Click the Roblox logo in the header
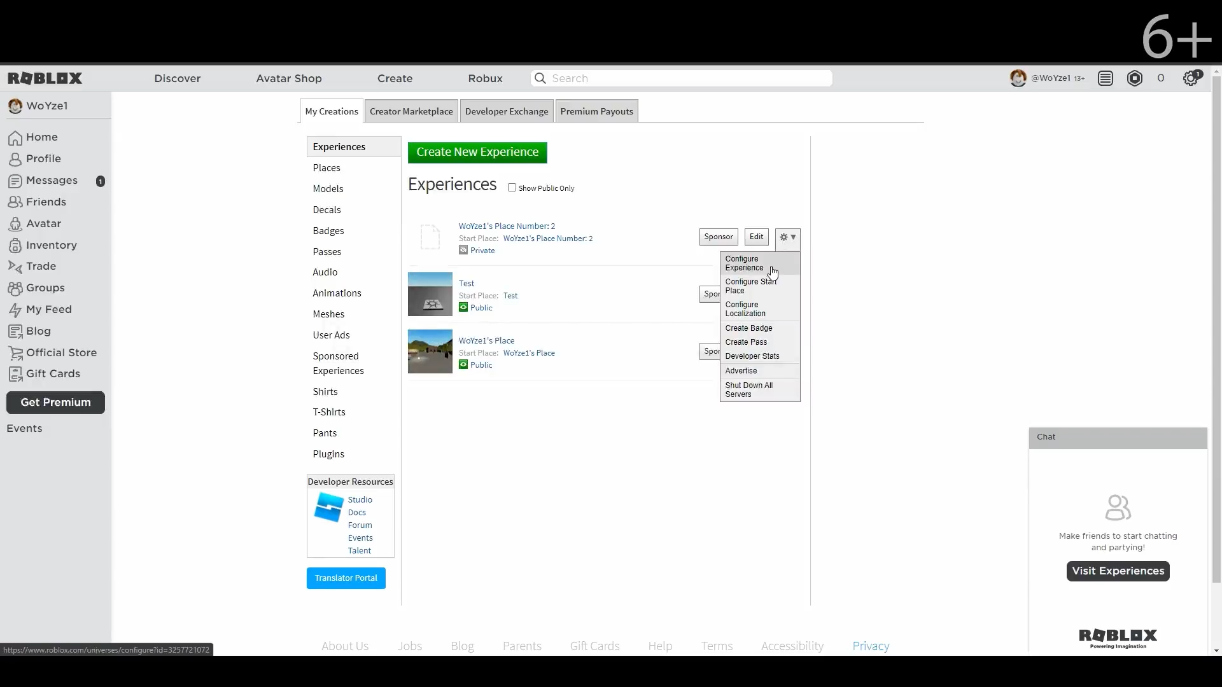The image size is (1222, 687). click(45, 78)
